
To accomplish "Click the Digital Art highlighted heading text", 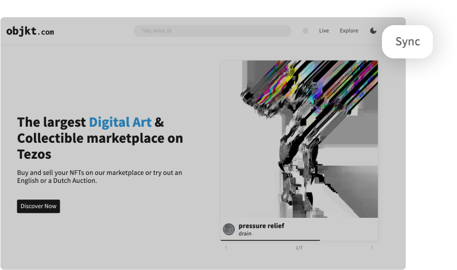I will click(120, 122).
